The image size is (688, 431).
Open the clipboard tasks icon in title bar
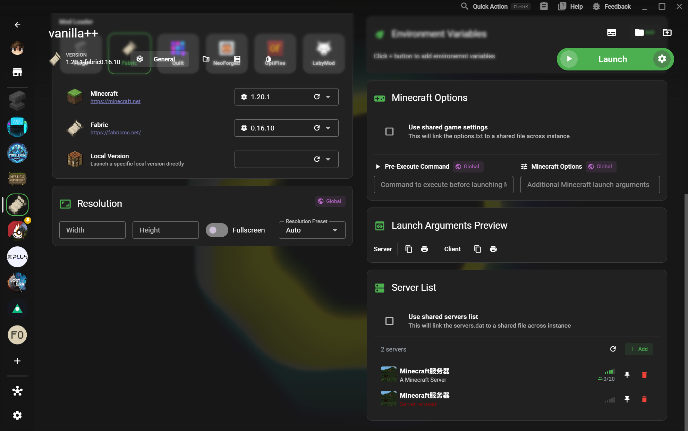point(544,6)
